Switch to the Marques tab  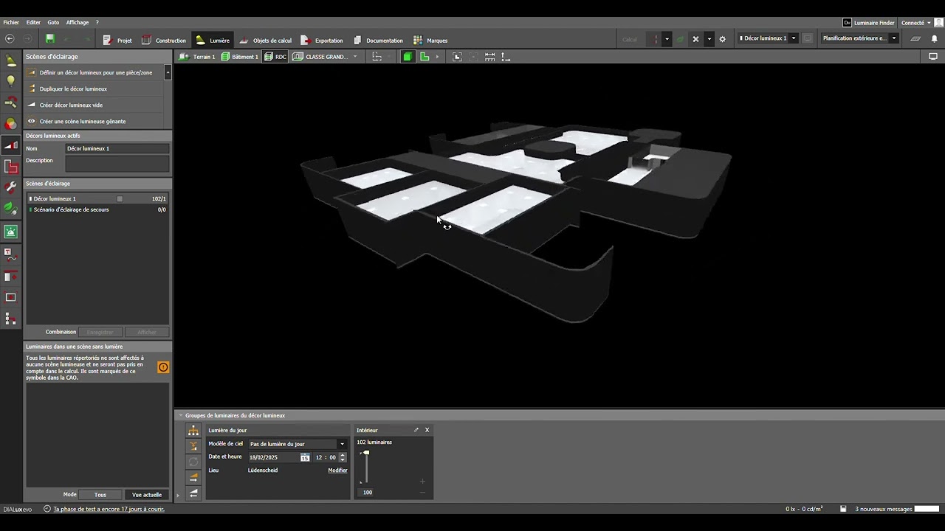(x=430, y=40)
